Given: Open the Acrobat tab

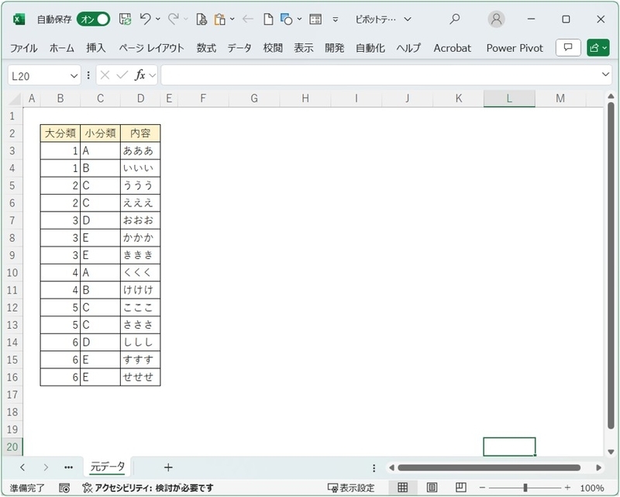Looking at the screenshot, I should click(x=453, y=48).
